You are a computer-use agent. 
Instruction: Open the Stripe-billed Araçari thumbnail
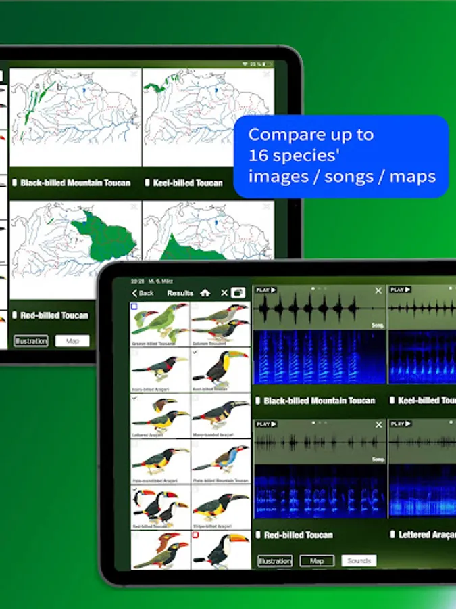point(221,507)
